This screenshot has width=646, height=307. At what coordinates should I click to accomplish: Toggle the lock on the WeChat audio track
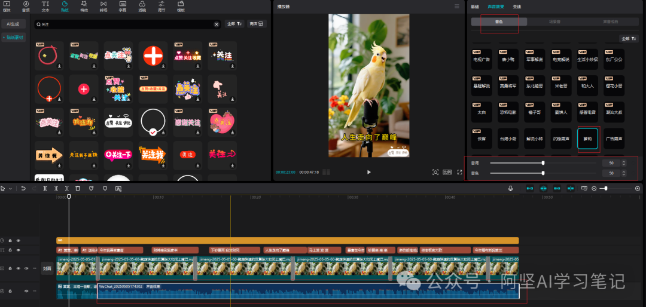click(10, 291)
